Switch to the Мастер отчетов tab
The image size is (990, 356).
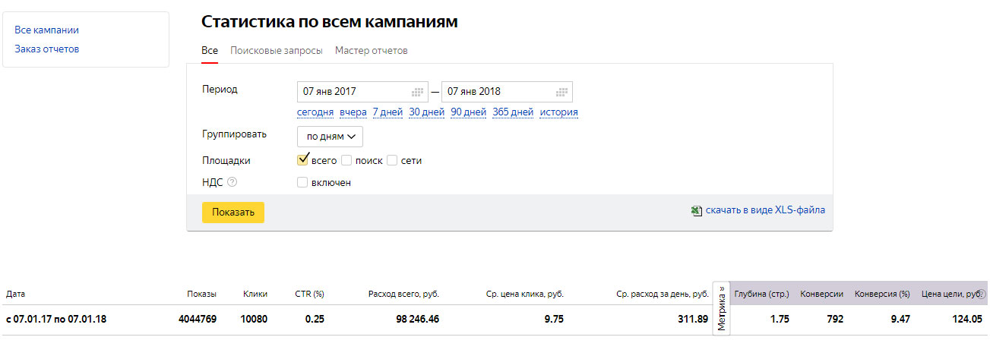tap(372, 51)
